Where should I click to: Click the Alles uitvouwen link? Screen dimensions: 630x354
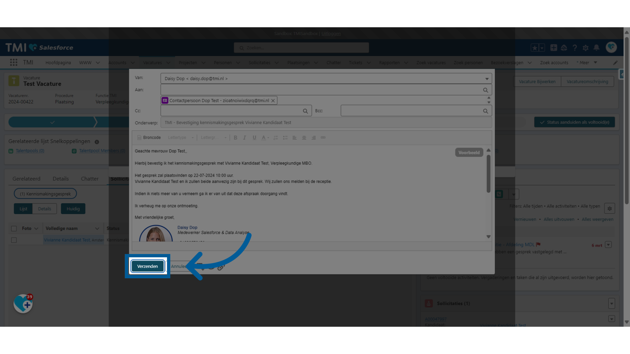[559, 219]
